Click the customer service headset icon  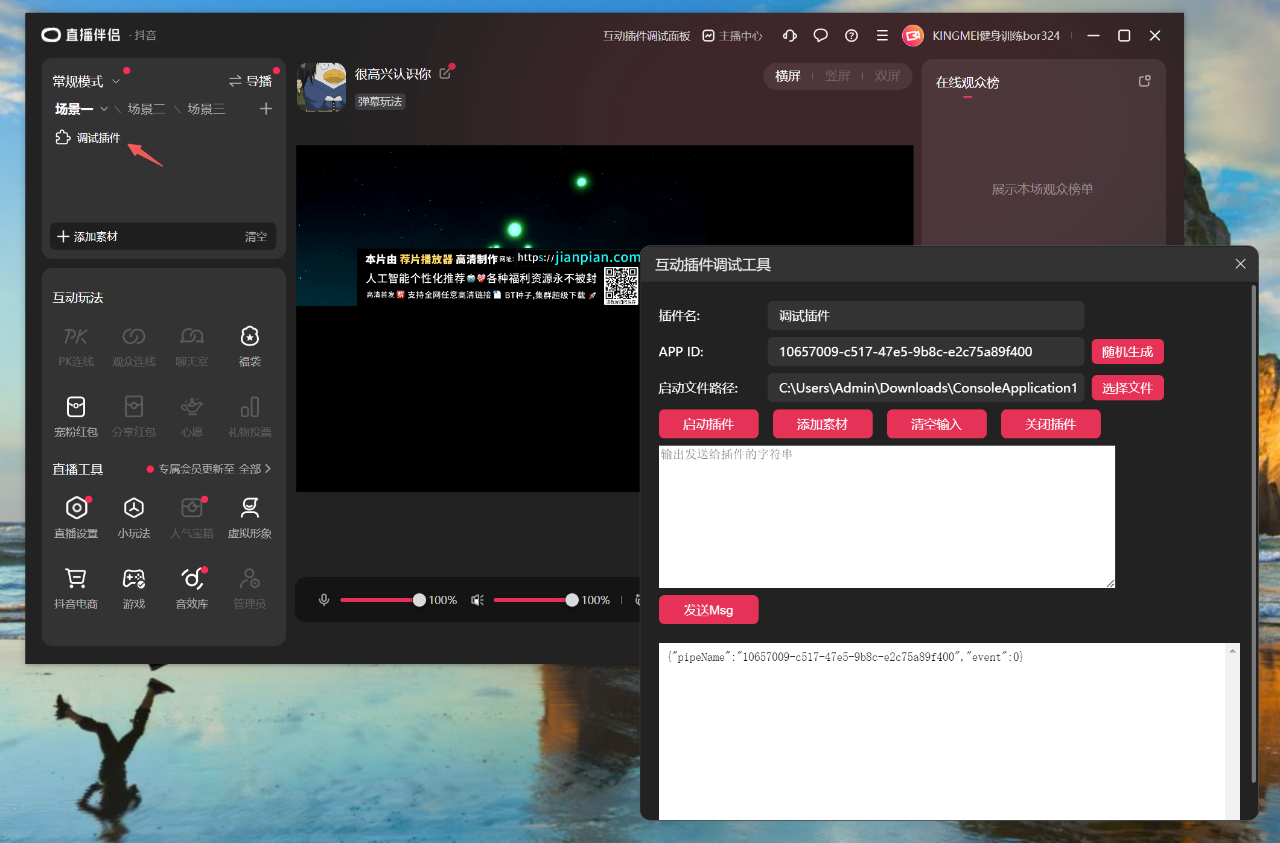click(x=789, y=36)
